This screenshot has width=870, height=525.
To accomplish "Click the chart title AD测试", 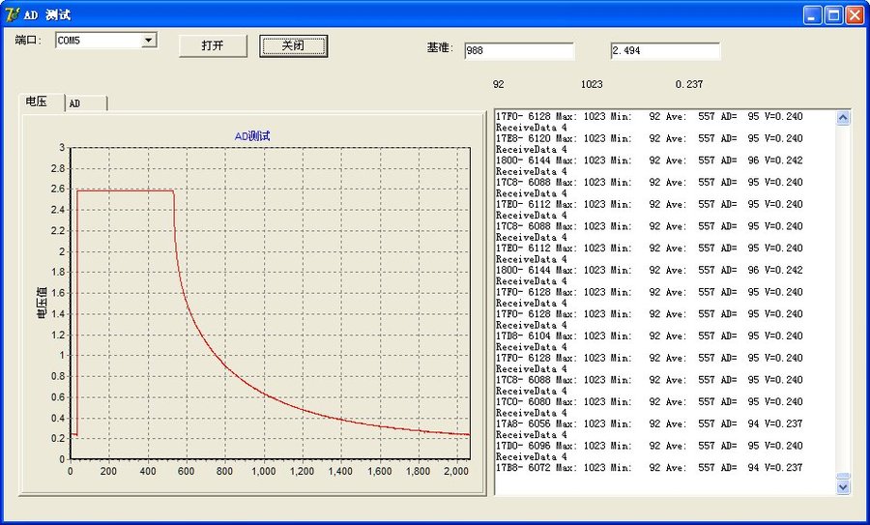I will click(x=252, y=136).
